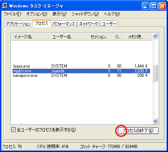Click the scroll down arrow of process list
Image resolution: width=168 pixels, height=152 pixels.
pos(155,121)
